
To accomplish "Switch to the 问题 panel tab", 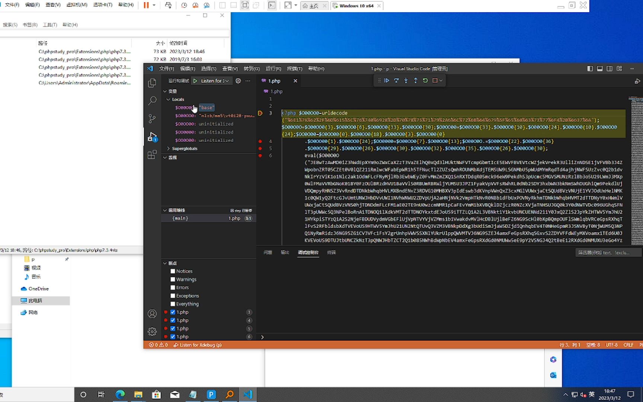I will point(268,252).
